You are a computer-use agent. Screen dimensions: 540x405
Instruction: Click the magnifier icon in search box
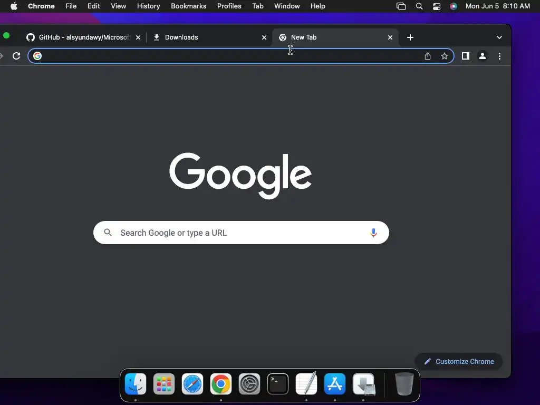(108, 233)
